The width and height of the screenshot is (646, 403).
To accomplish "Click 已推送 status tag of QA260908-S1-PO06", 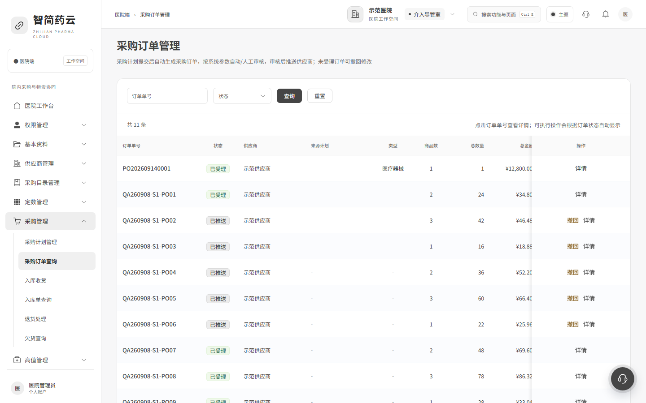I will [218, 325].
